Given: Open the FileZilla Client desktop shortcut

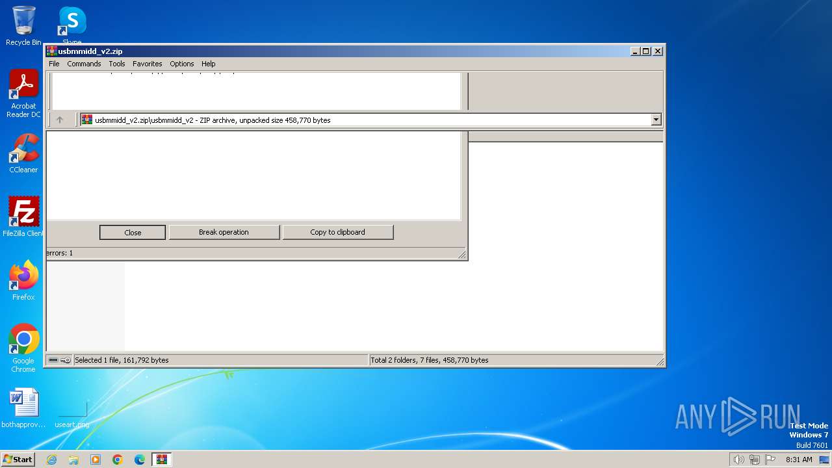Looking at the screenshot, I should click(23, 216).
